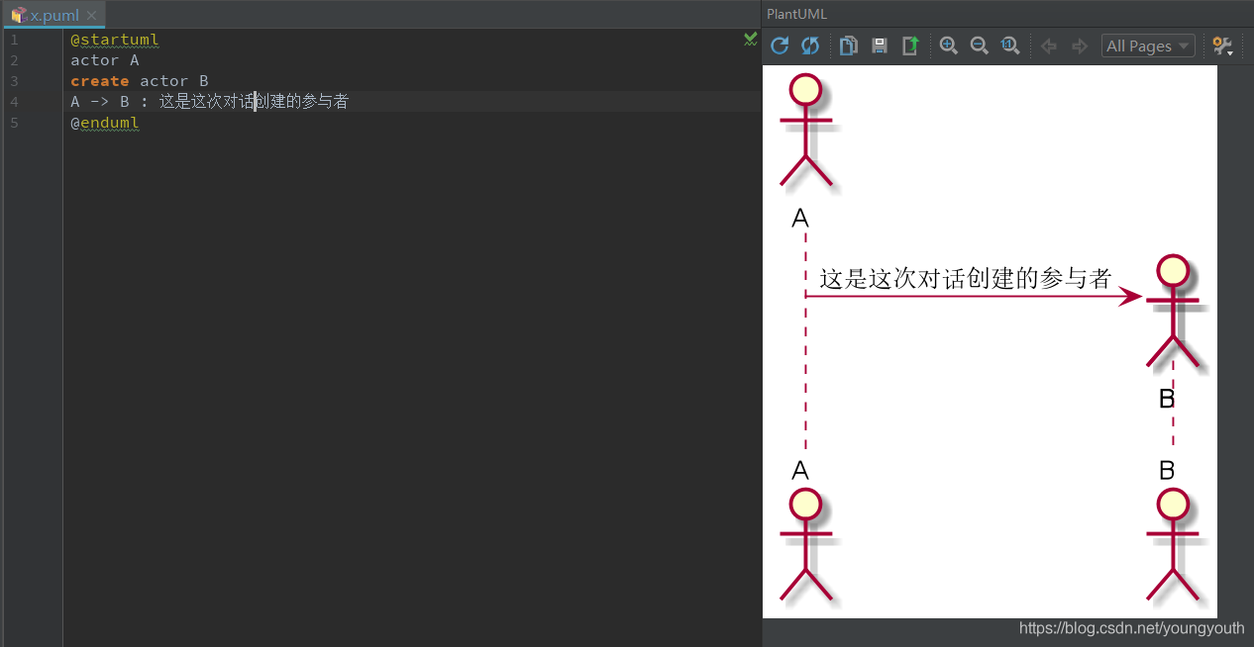Image resolution: width=1254 pixels, height=647 pixels.
Task: Click the PlantUML panel title
Action: 796,14
